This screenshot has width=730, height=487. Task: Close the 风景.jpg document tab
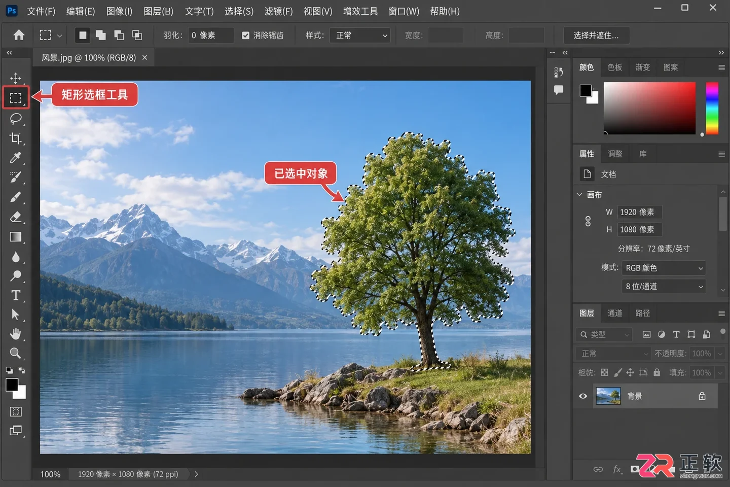(x=144, y=58)
